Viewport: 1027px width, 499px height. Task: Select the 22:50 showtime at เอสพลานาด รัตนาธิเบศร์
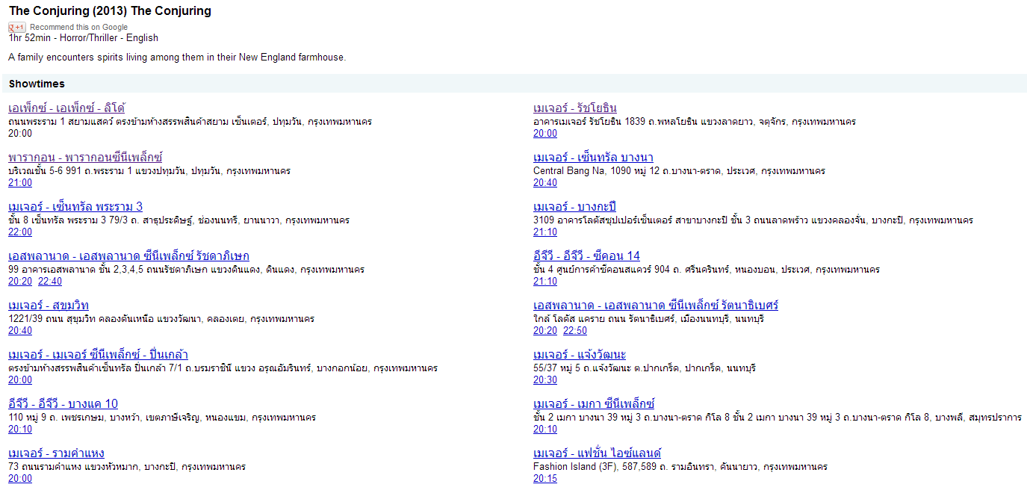point(575,330)
